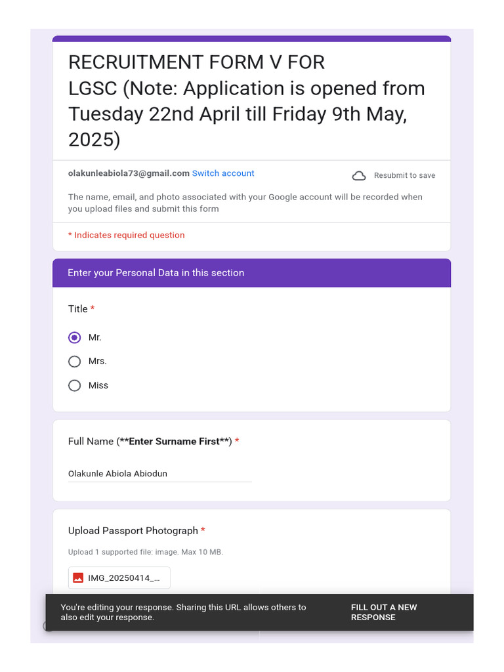Viewport: 504px width, 672px height.
Task: Open the uploaded IMG_20250414 file chip
Action: pos(119,578)
